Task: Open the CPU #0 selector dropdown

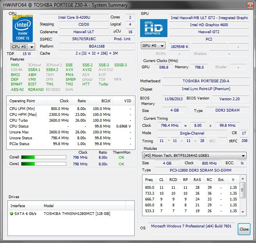Action: 23,46
